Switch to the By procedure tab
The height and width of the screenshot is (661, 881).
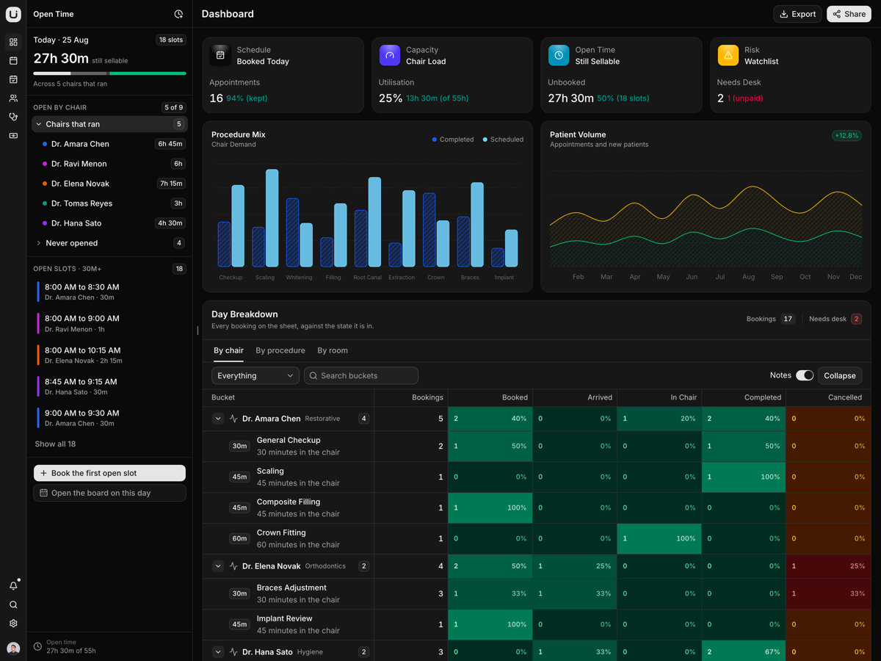click(x=280, y=350)
